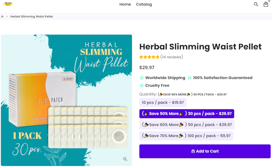This screenshot has height=167, width=272.
Task: Choose the 50 pcs / pack option
Action: click(x=187, y=125)
